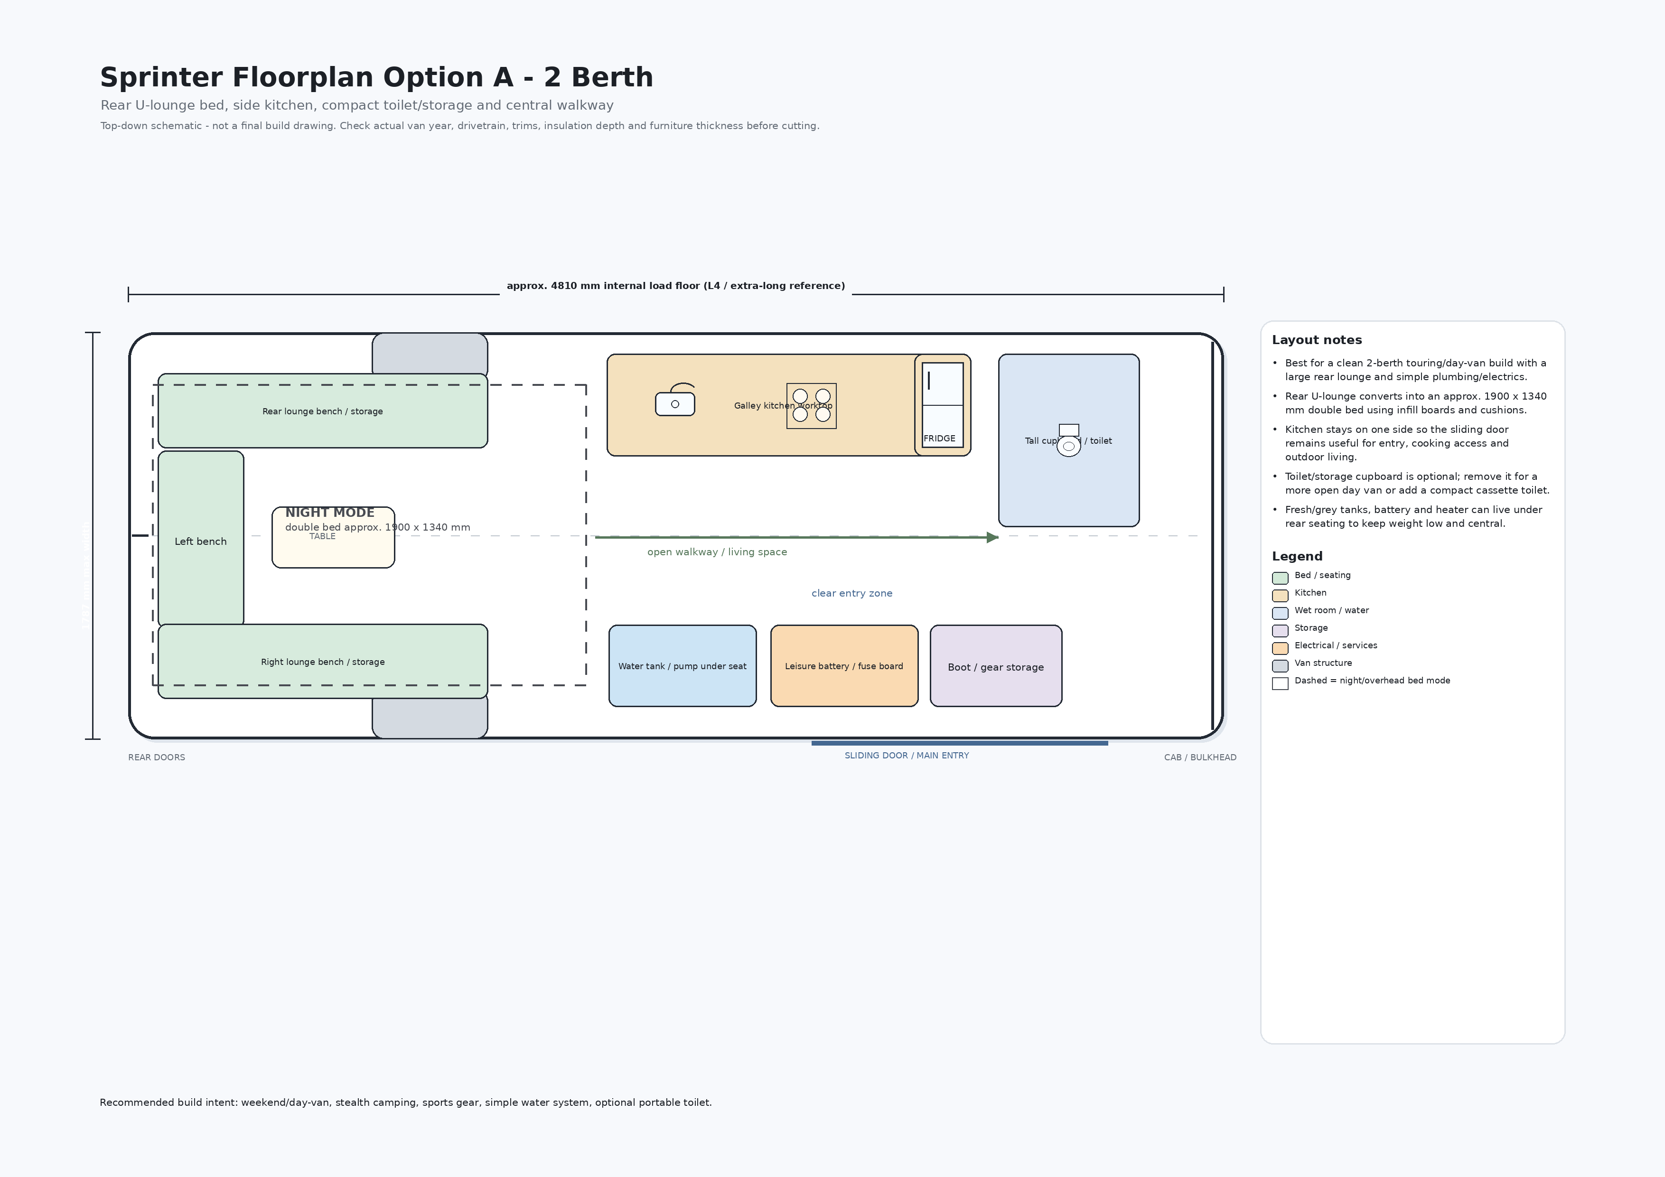The image size is (1665, 1177).
Task: Click the 'Recommended build intent' footer text
Action: click(x=406, y=1102)
